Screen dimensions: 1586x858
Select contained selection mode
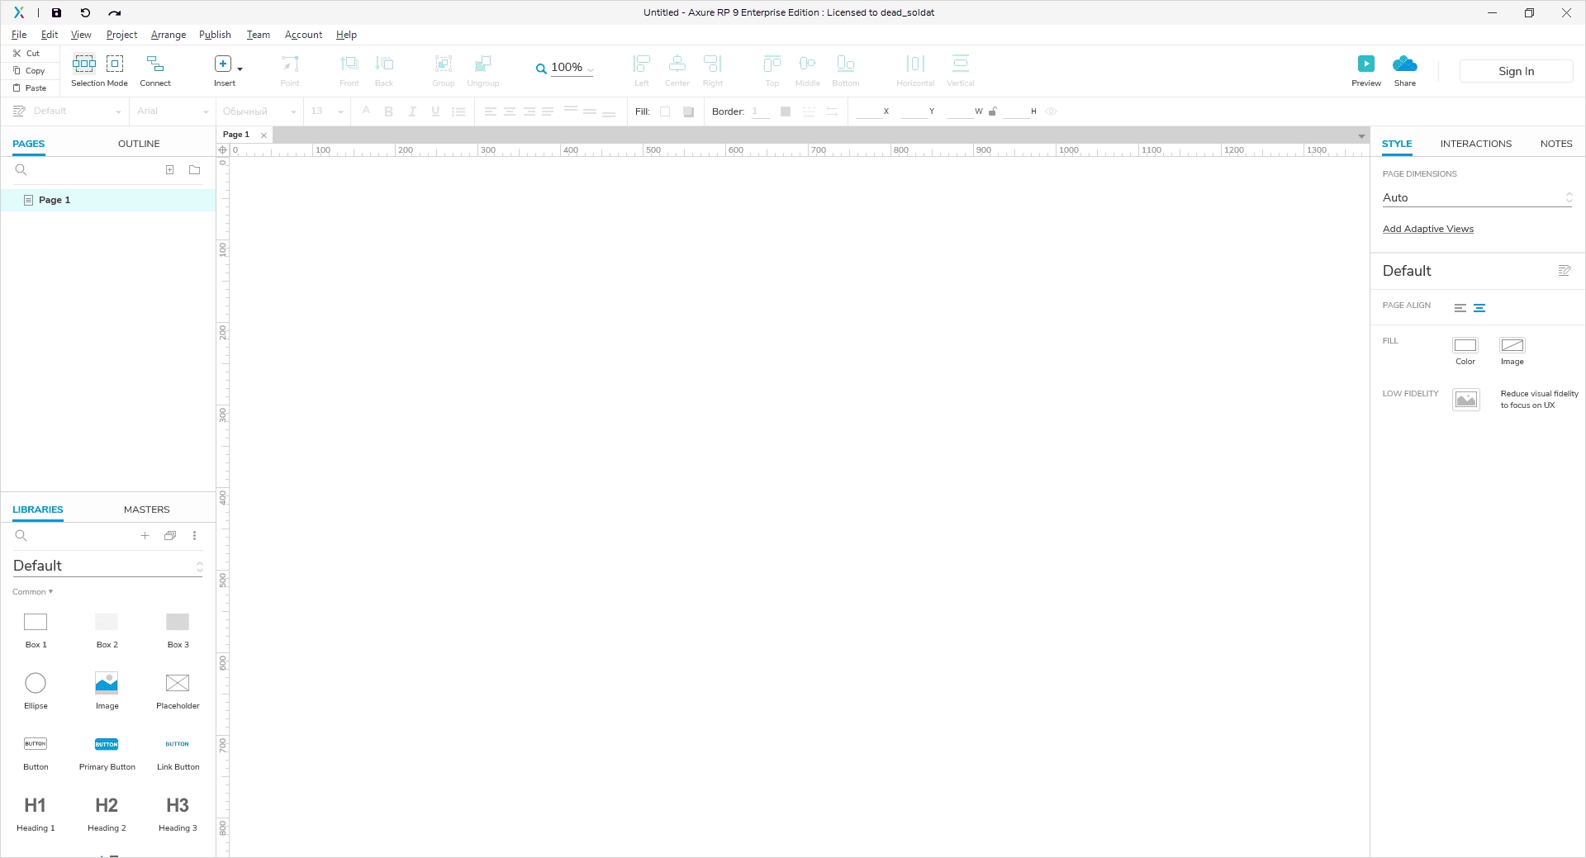(115, 64)
